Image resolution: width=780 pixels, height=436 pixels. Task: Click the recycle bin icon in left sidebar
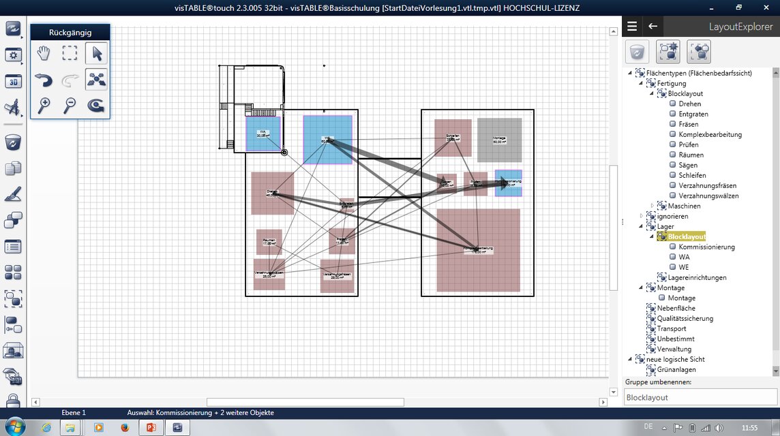click(x=13, y=142)
